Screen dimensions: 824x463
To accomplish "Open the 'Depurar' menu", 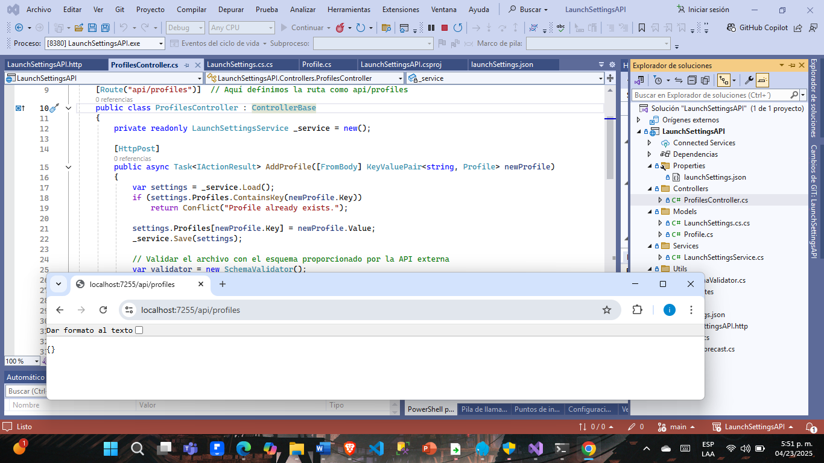I will [x=232, y=10].
